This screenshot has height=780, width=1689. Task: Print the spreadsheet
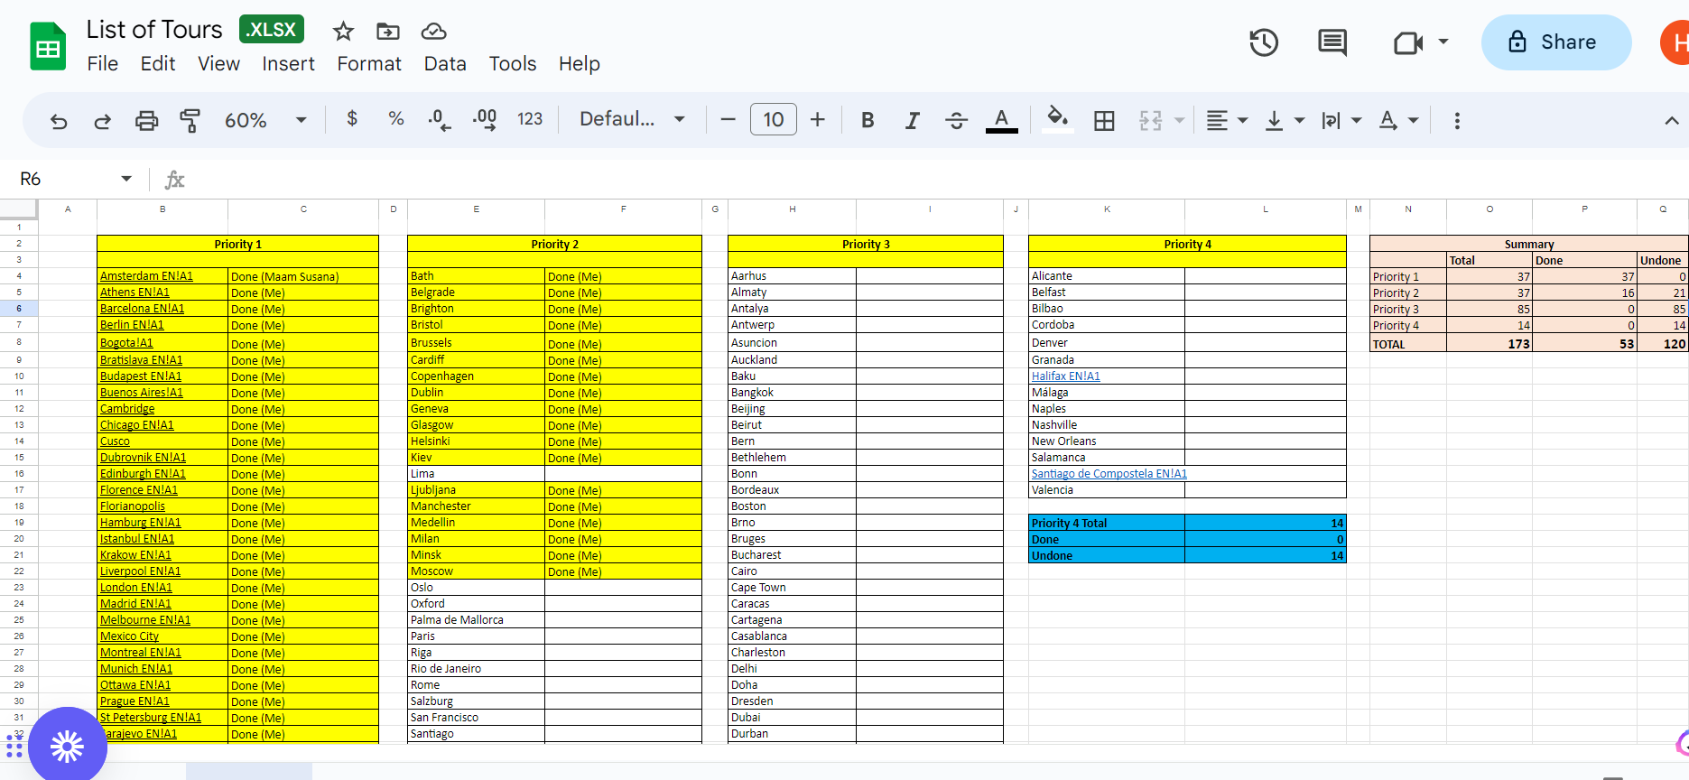[146, 120]
